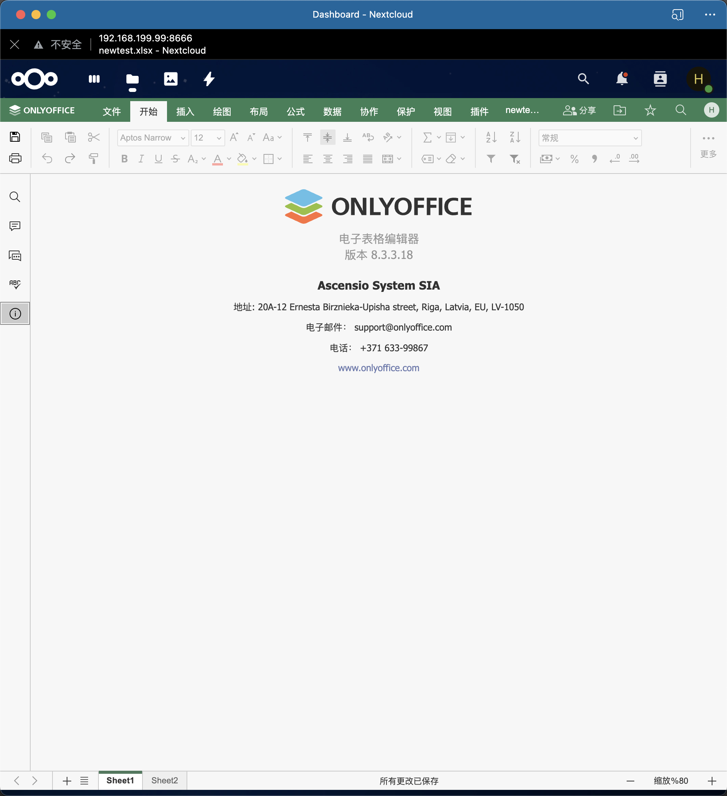Click the Cut scissors icon
Viewport: 727px width, 796px height.
[x=93, y=137]
